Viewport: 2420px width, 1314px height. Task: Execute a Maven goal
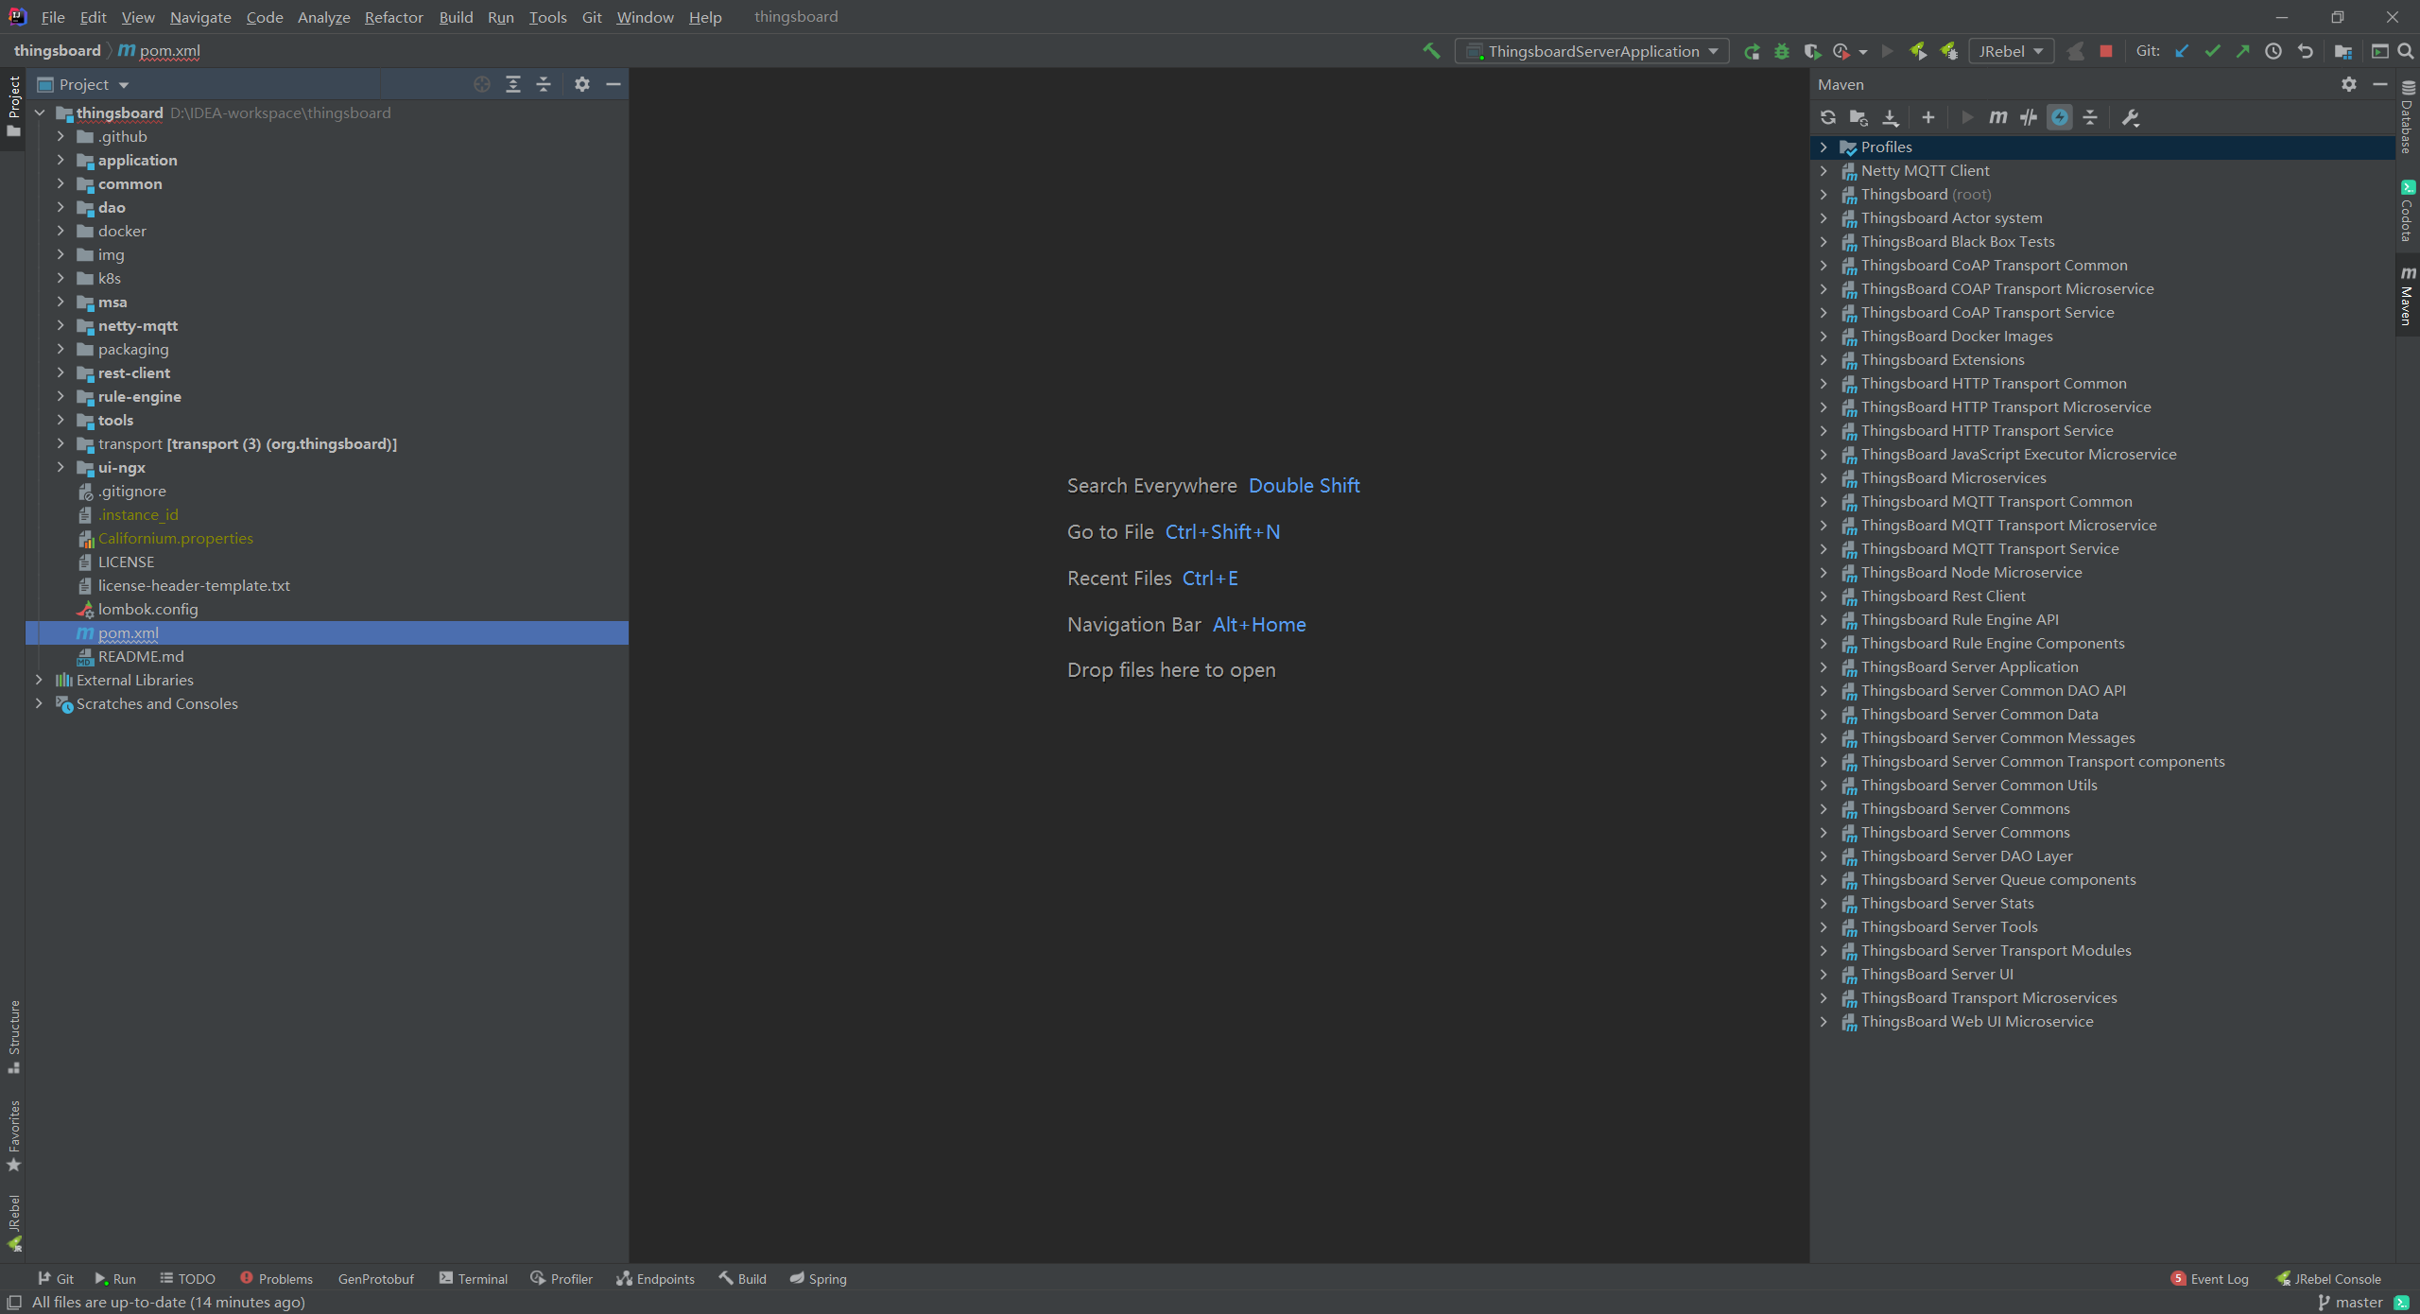(x=1996, y=117)
